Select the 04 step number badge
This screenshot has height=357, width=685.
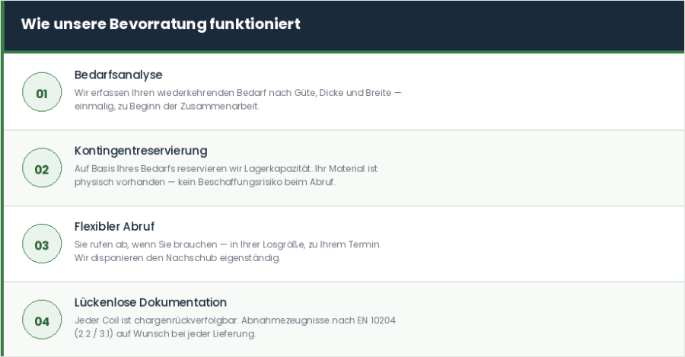(42, 321)
